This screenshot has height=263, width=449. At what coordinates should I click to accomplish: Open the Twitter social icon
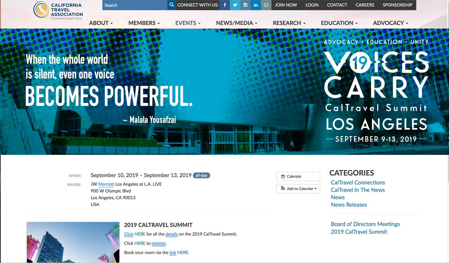(x=235, y=5)
